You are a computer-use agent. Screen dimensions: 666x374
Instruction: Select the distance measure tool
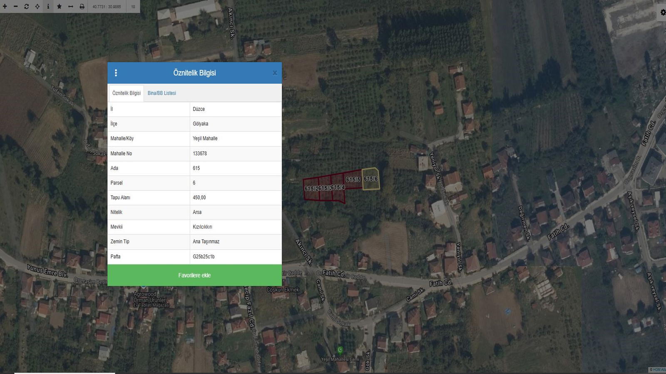pyautogui.click(x=70, y=6)
